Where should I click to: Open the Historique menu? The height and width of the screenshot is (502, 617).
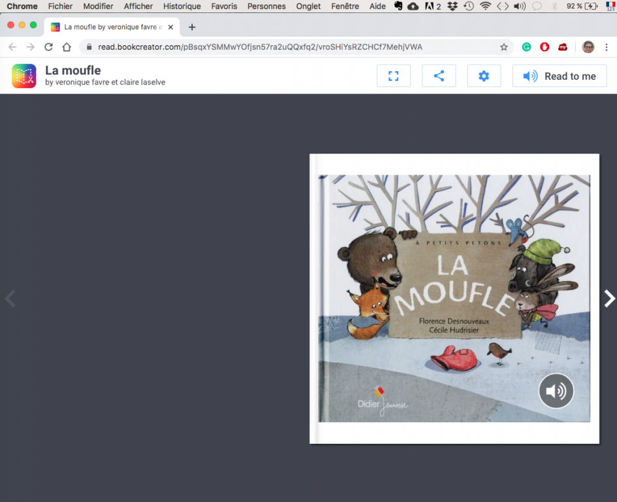point(182,7)
